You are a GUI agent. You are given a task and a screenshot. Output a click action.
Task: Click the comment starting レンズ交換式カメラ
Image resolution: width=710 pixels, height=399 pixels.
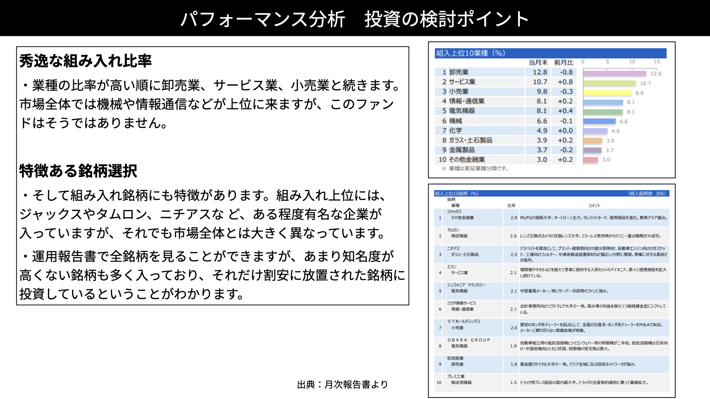pos(591,236)
